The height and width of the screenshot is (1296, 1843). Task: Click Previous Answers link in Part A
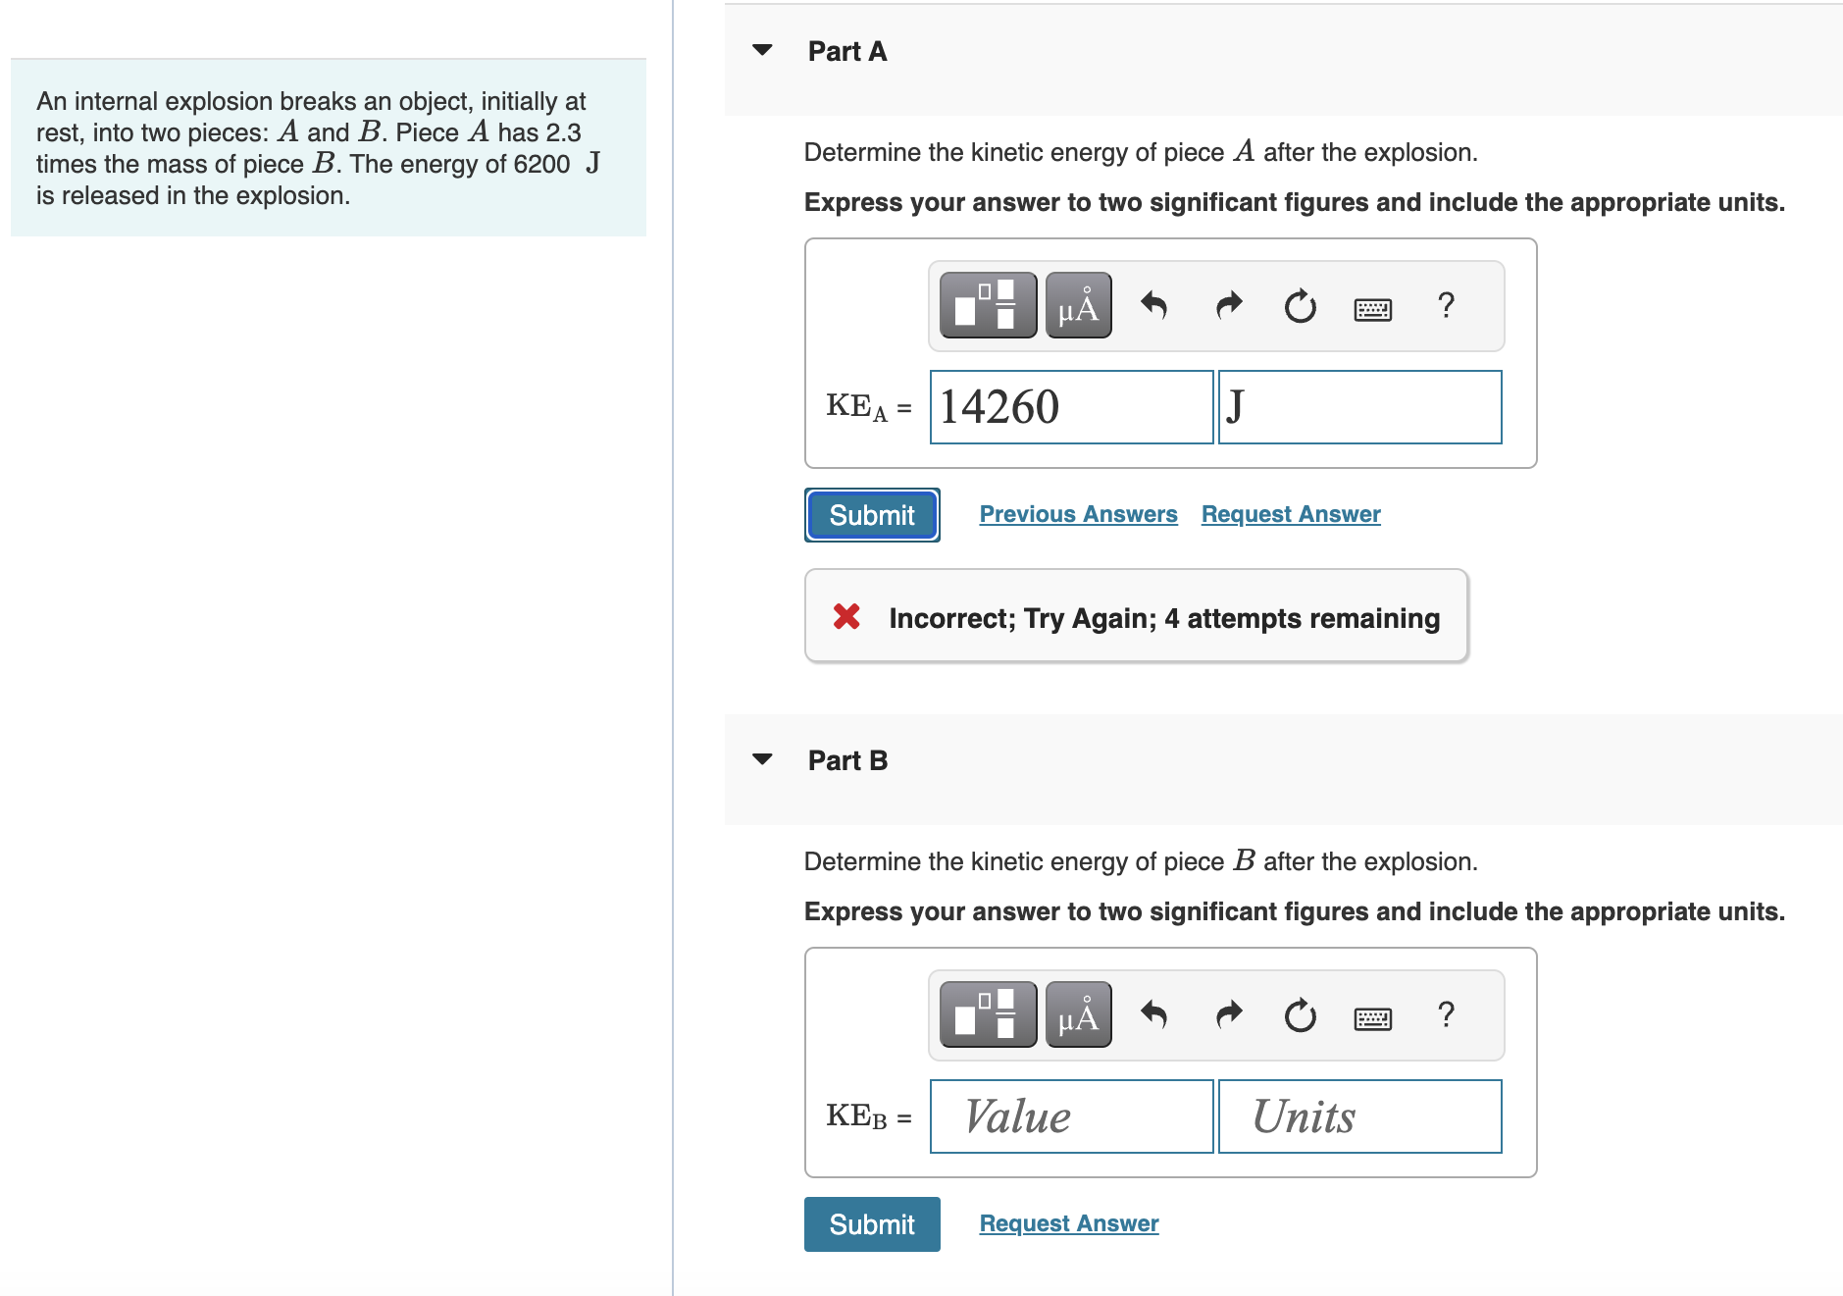click(x=1077, y=513)
